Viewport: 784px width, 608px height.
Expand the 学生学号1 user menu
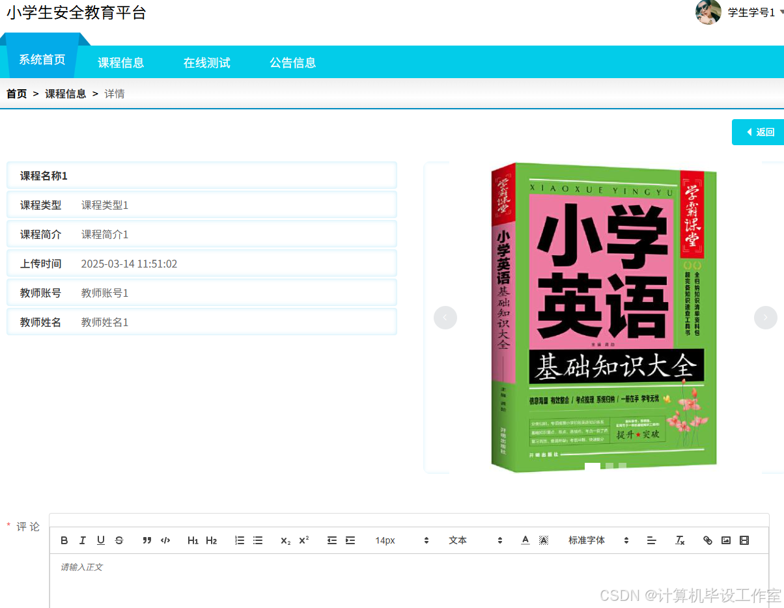(755, 12)
